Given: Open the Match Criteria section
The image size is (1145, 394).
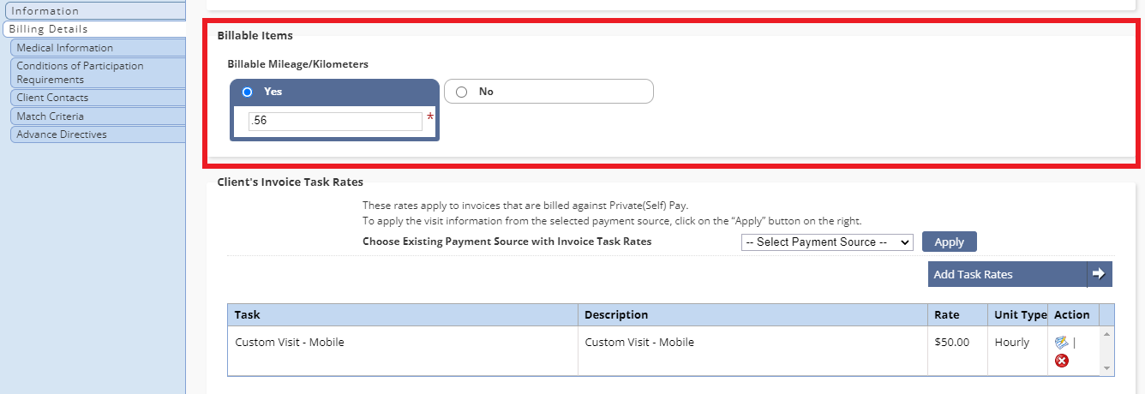Looking at the screenshot, I should point(98,116).
